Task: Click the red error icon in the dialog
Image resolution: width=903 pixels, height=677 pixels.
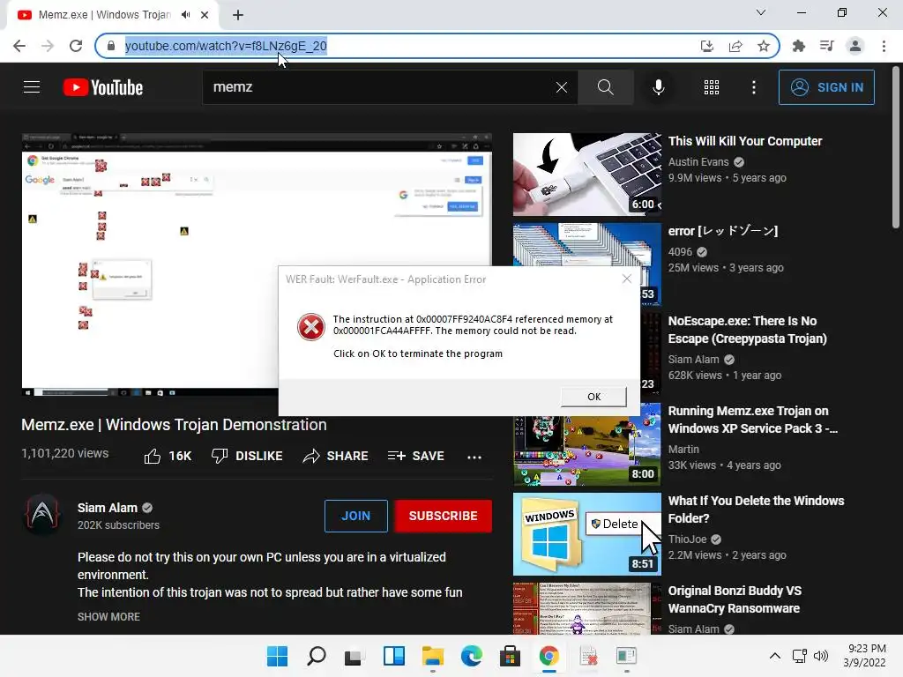Action: click(x=311, y=327)
